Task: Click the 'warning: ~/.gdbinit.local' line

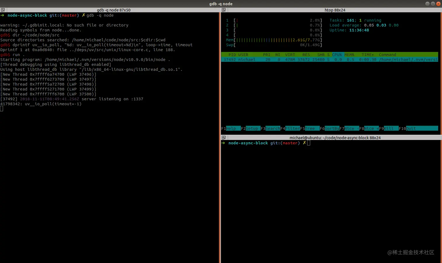Action: pyautogui.click(x=64, y=25)
